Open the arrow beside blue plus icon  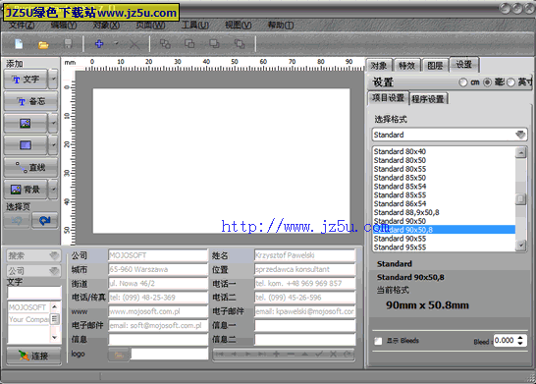tap(116, 43)
